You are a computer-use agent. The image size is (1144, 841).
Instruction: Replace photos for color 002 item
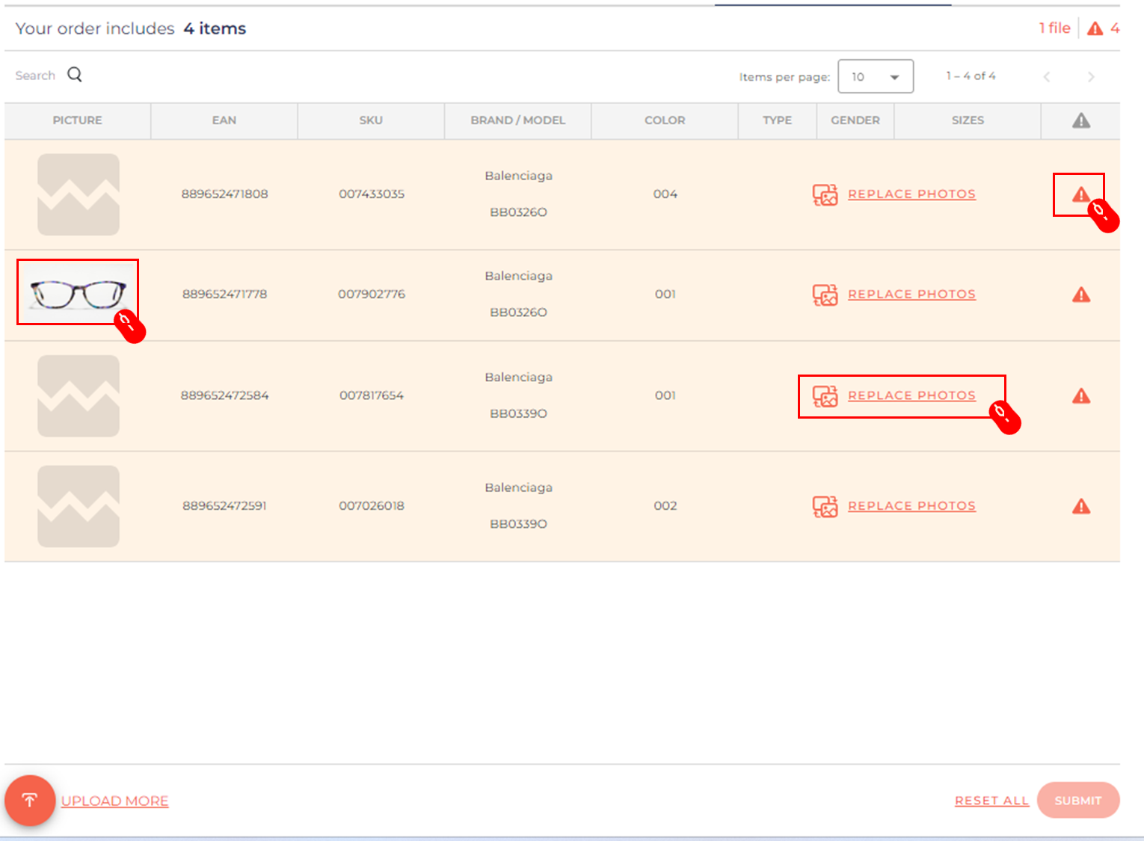[911, 506]
